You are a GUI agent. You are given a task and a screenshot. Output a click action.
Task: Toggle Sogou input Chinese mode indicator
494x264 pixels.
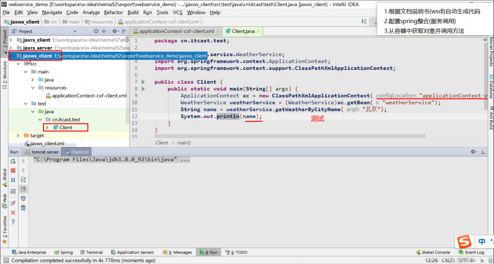tap(482, 242)
